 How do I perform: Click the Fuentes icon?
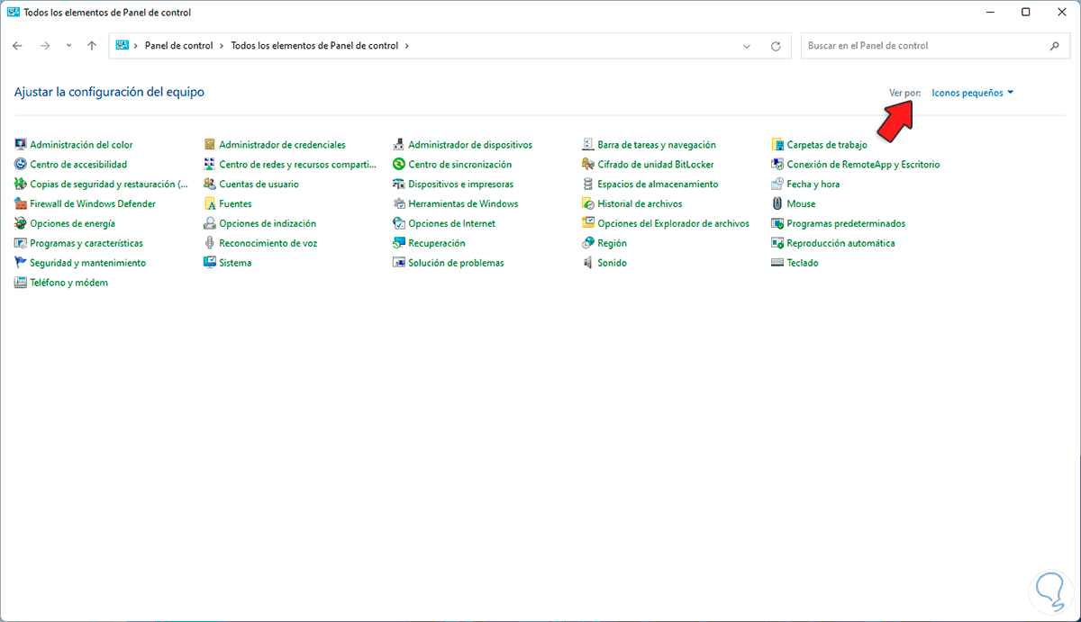(x=210, y=203)
